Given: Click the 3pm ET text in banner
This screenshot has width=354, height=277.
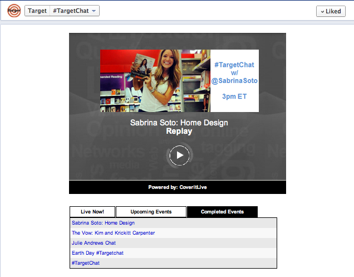Looking at the screenshot, I should (234, 96).
